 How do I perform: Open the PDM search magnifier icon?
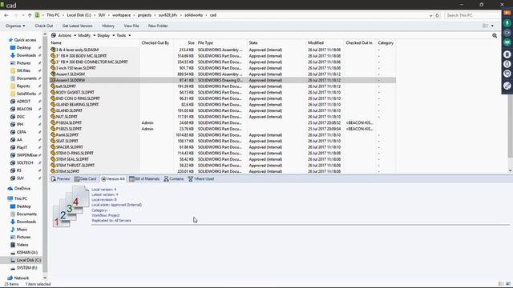tap(495, 35)
